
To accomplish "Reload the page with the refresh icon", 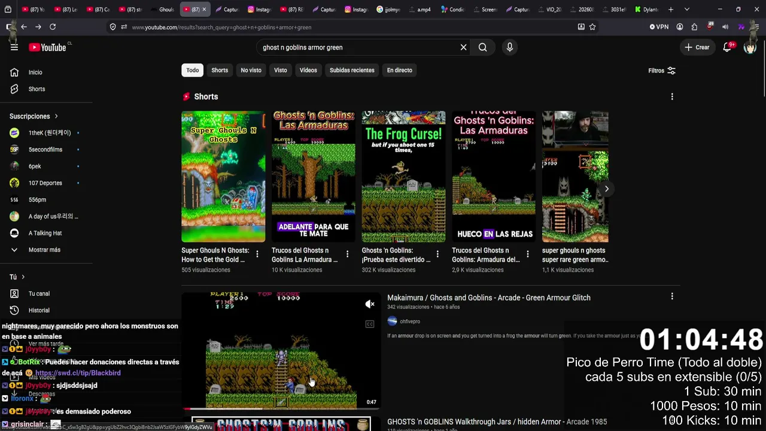I will [53, 27].
